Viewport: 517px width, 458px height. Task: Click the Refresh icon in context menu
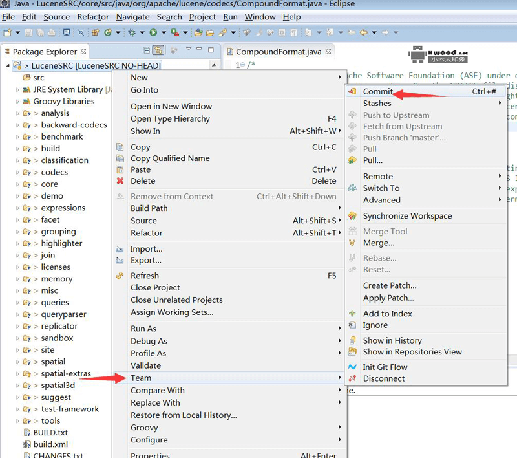pos(120,276)
